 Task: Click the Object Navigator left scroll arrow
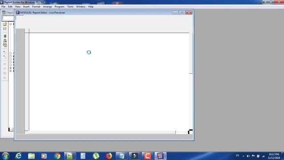[11, 129]
